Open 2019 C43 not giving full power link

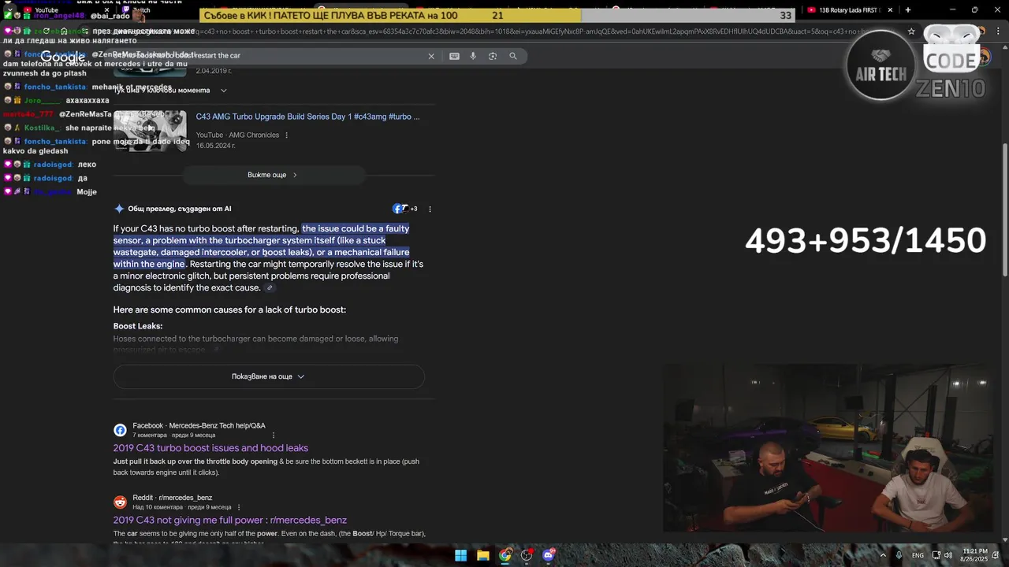coord(230,520)
